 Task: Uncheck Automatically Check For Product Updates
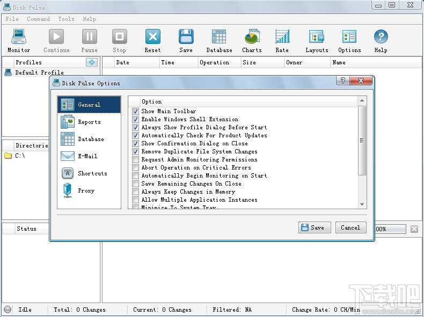pyautogui.click(x=135, y=135)
